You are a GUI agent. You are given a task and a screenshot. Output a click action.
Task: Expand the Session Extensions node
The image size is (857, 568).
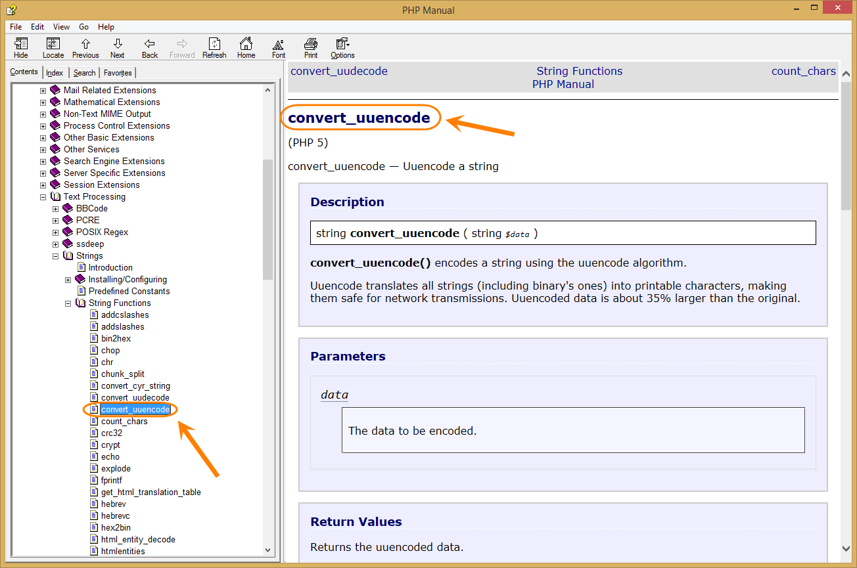point(43,185)
